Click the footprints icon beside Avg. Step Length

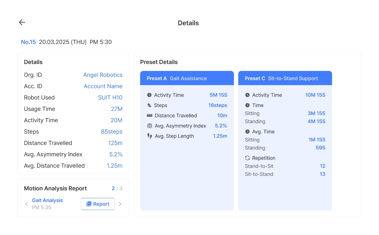(x=150, y=136)
